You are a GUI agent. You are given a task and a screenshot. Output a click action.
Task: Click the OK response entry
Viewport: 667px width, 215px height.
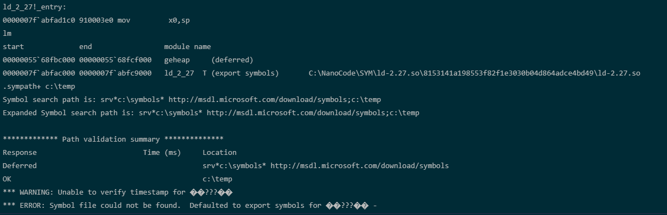click(x=7, y=179)
